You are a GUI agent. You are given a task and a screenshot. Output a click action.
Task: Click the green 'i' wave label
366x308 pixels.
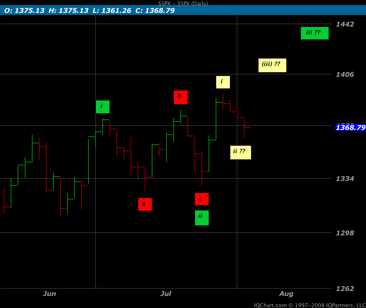(x=103, y=107)
